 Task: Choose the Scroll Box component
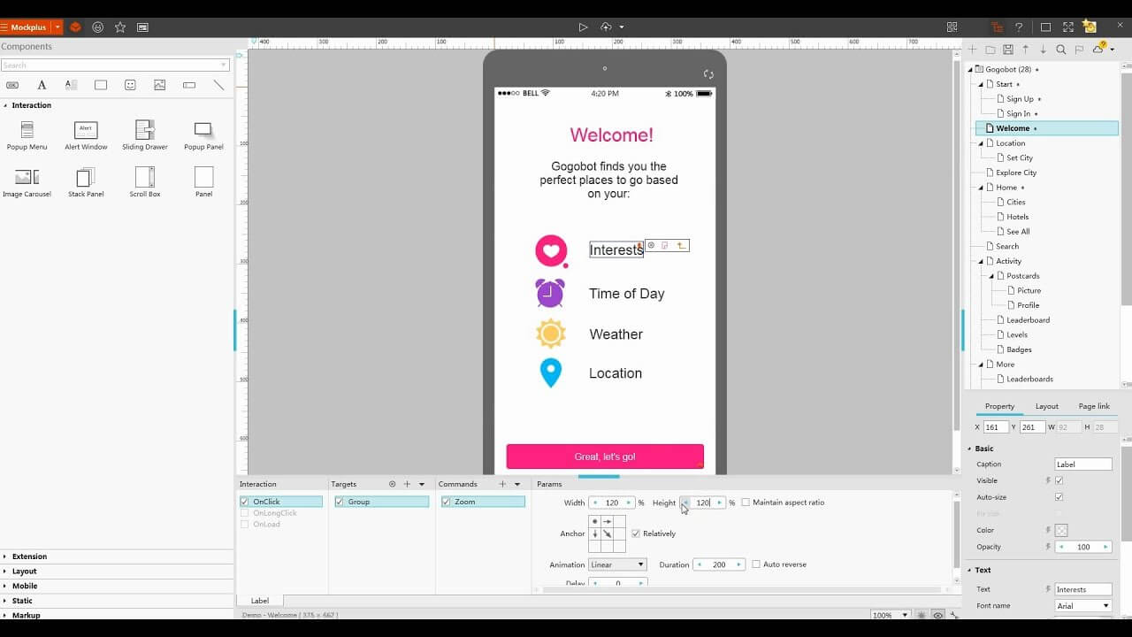145,182
